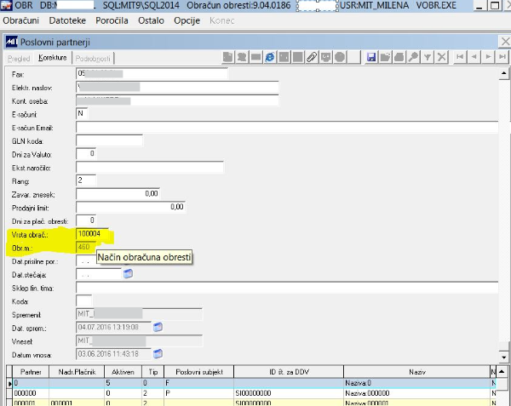Click the Vrsta obrač. field 100004

pos(92,234)
